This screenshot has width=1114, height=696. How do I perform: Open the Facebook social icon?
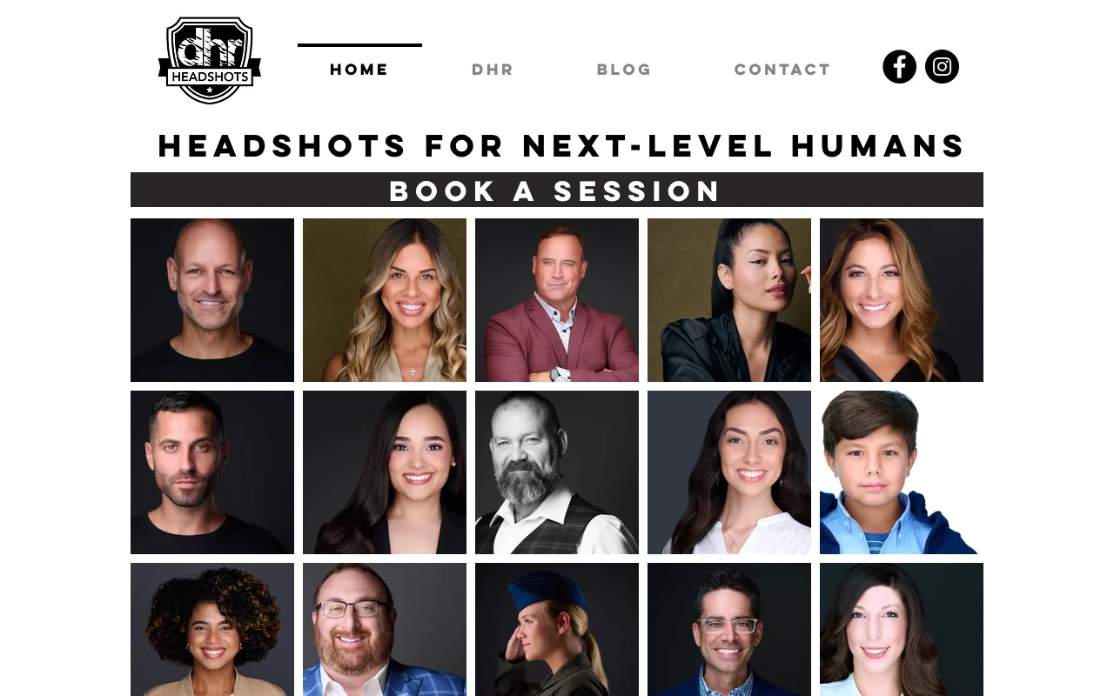(899, 67)
